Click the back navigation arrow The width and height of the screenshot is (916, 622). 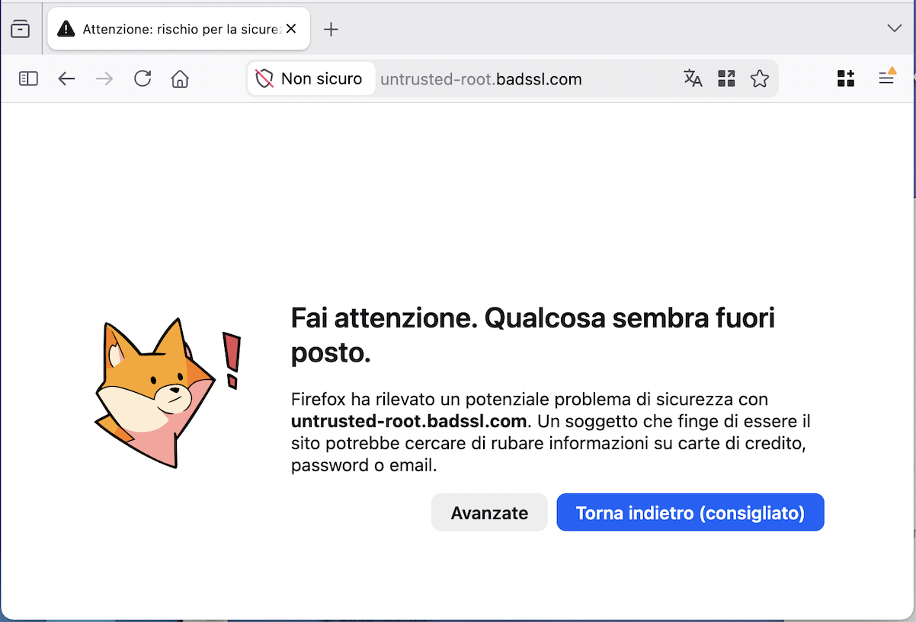point(66,78)
